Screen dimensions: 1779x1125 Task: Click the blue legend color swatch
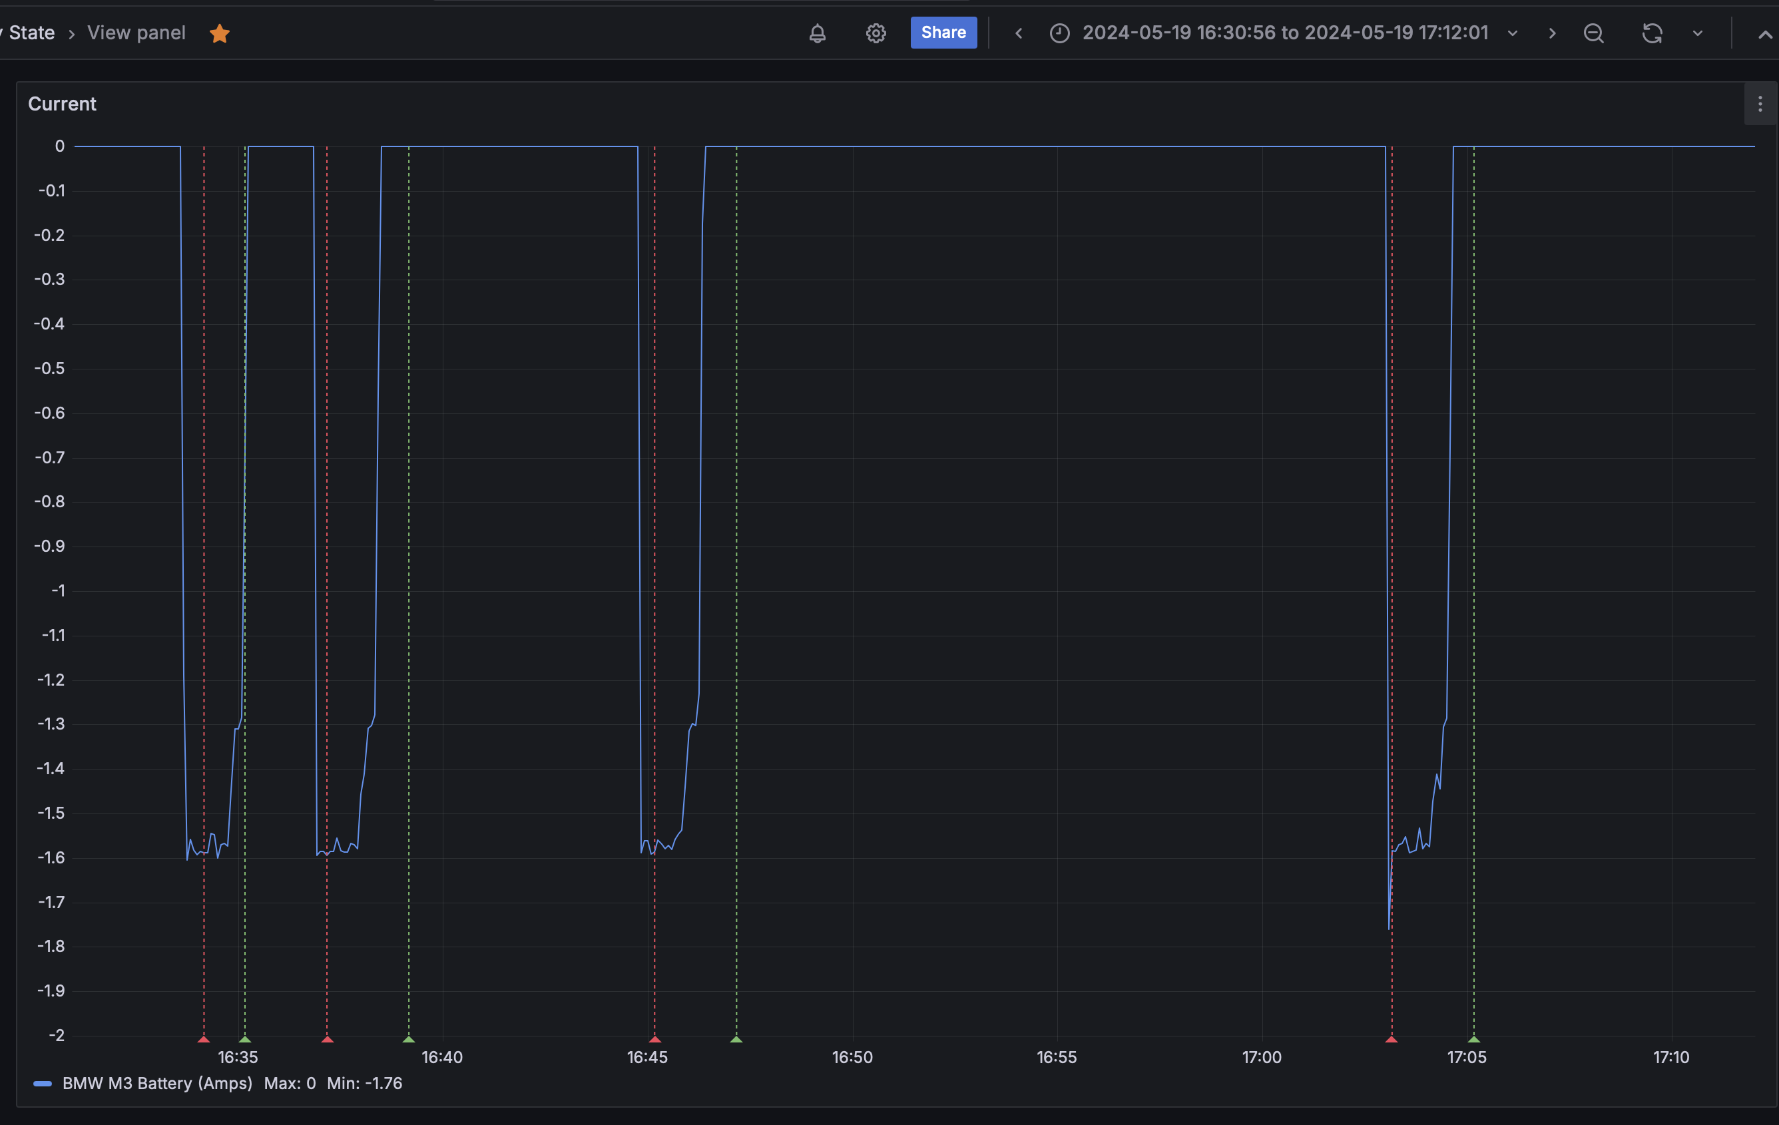click(x=43, y=1084)
